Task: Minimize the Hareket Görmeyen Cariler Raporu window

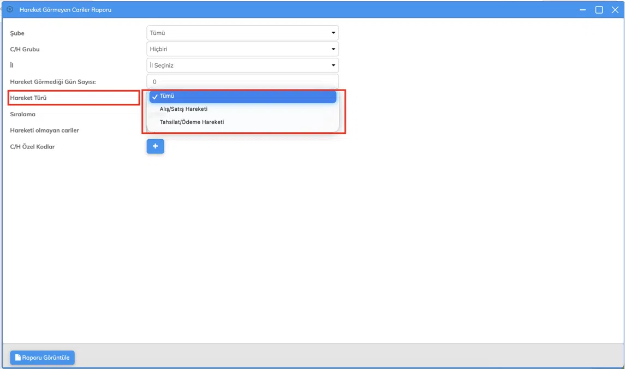Action: 584,10
